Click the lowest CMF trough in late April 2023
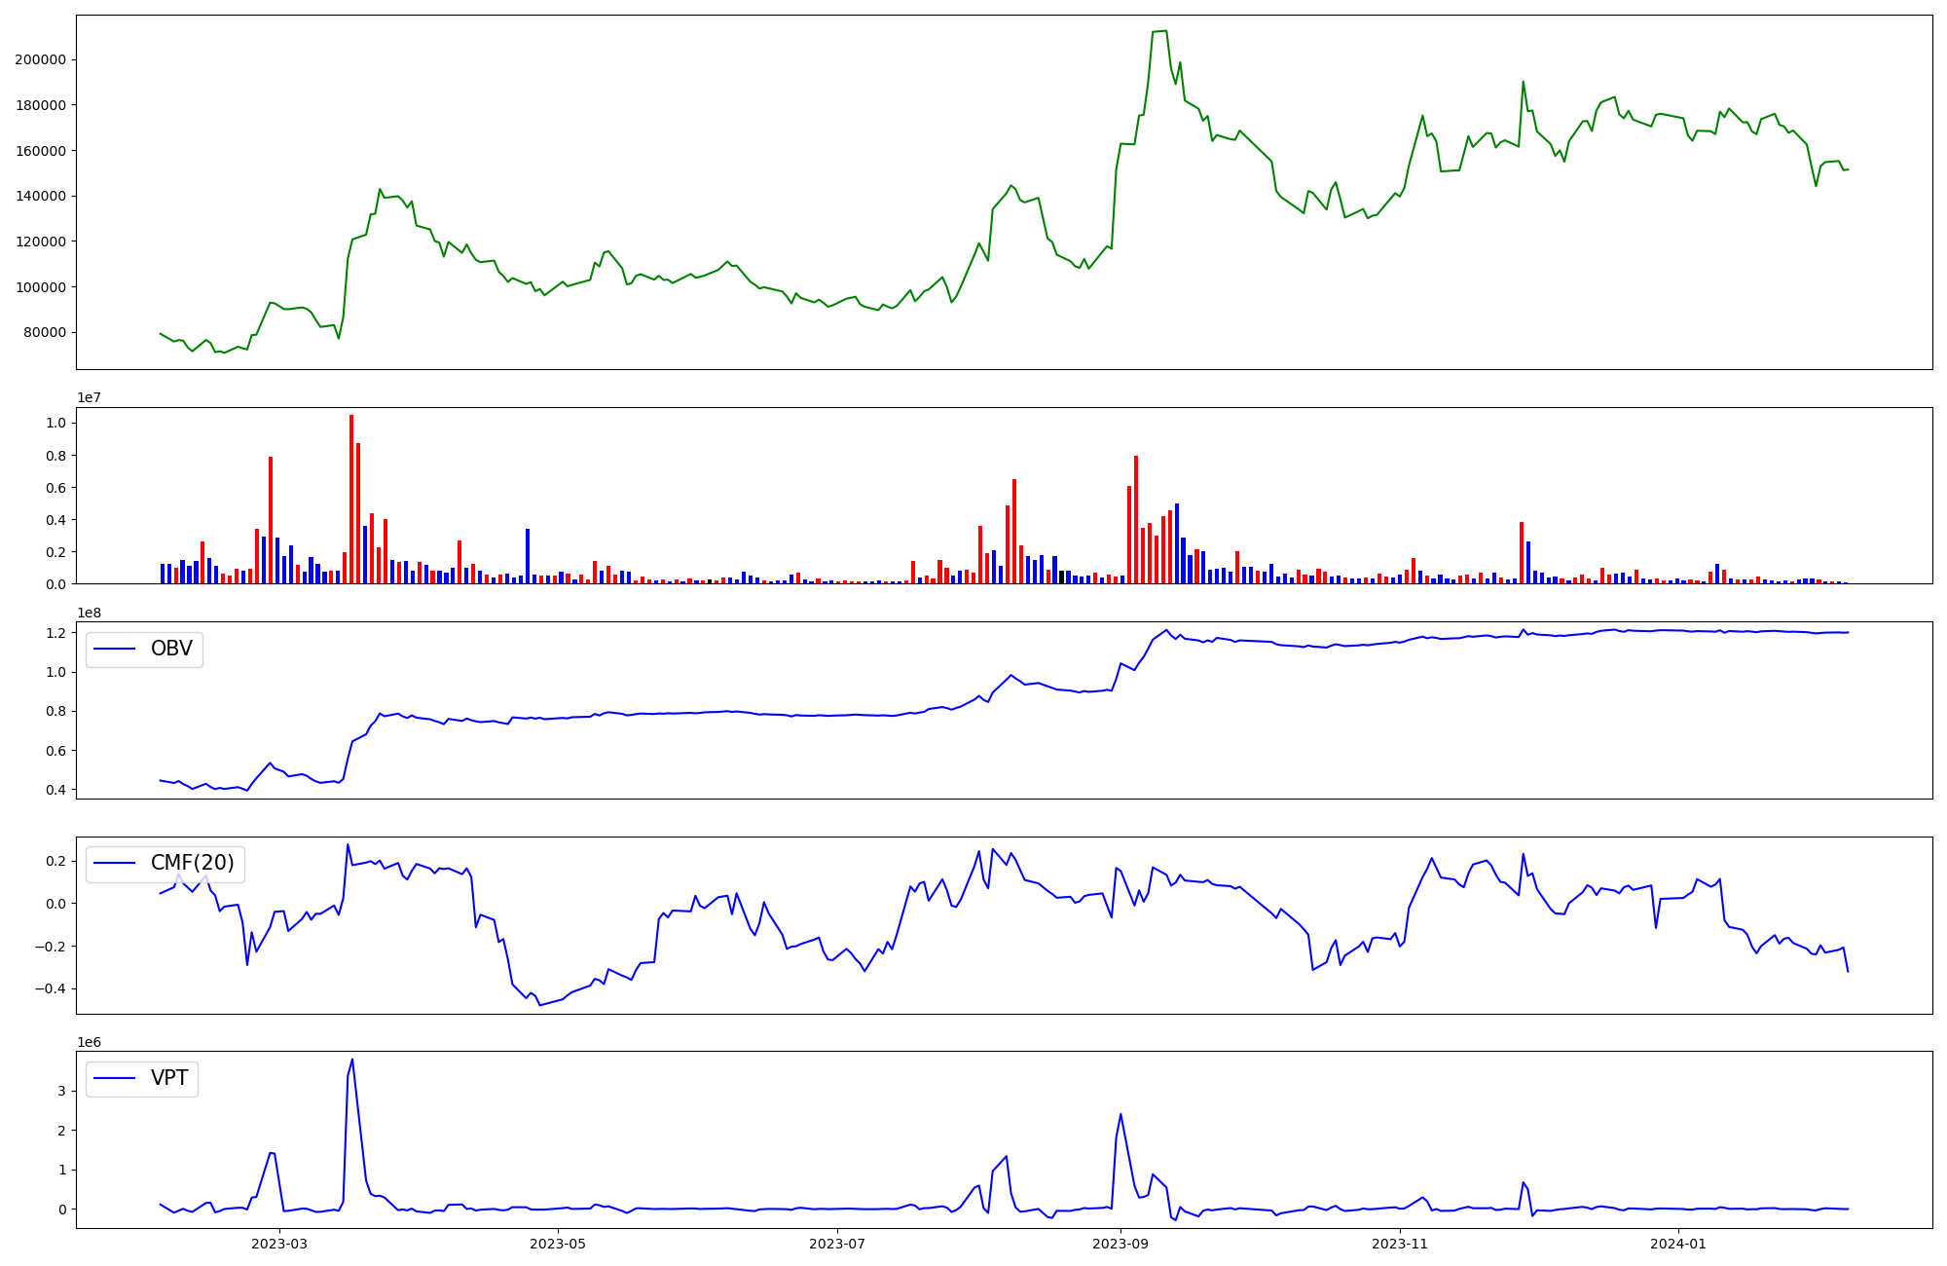The height and width of the screenshot is (1266, 1947). [540, 1004]
